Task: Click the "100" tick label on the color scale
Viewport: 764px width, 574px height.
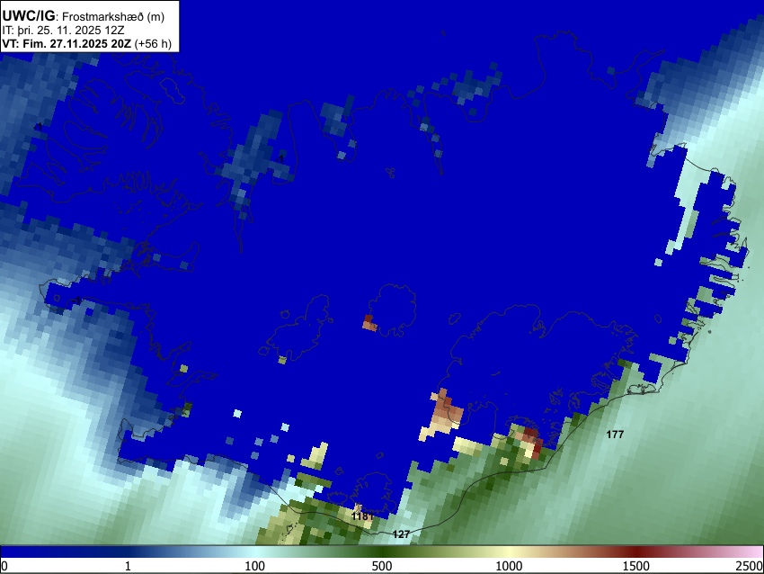Action: (x=255, y=566)
